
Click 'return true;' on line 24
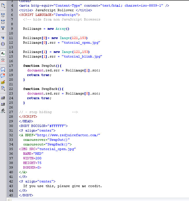point(39,98)
